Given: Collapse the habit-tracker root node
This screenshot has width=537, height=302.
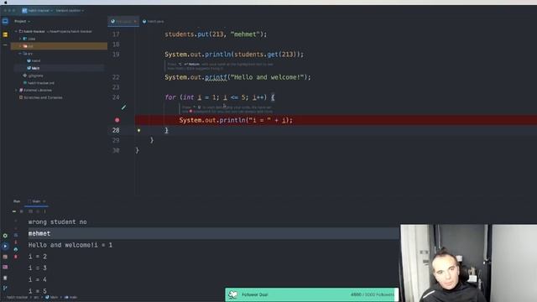Looking at the screenshot, I should point(16,32).
